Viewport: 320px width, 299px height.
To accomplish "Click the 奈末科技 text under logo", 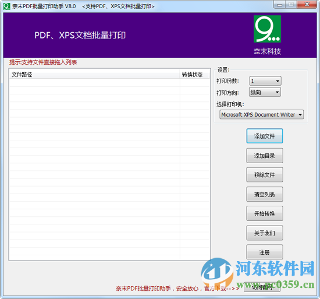I will pyautogui.click(x=267, y=51).
